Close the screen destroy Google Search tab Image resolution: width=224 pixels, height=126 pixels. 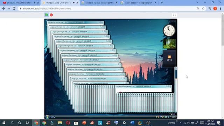tap(155, 3)
